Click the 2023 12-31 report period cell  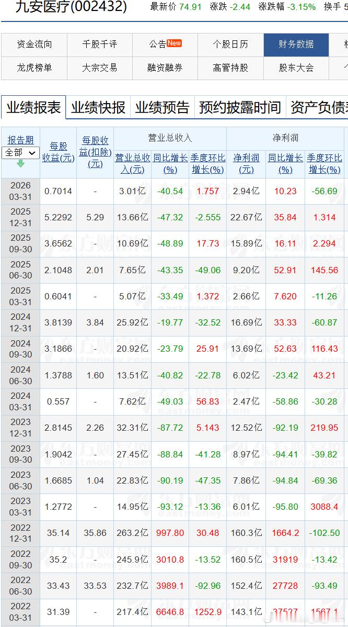(20, 428)
